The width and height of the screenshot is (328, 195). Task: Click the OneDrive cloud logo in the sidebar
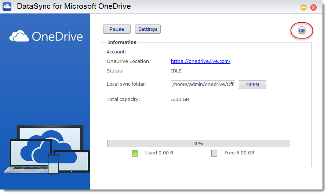coord(46,36)
